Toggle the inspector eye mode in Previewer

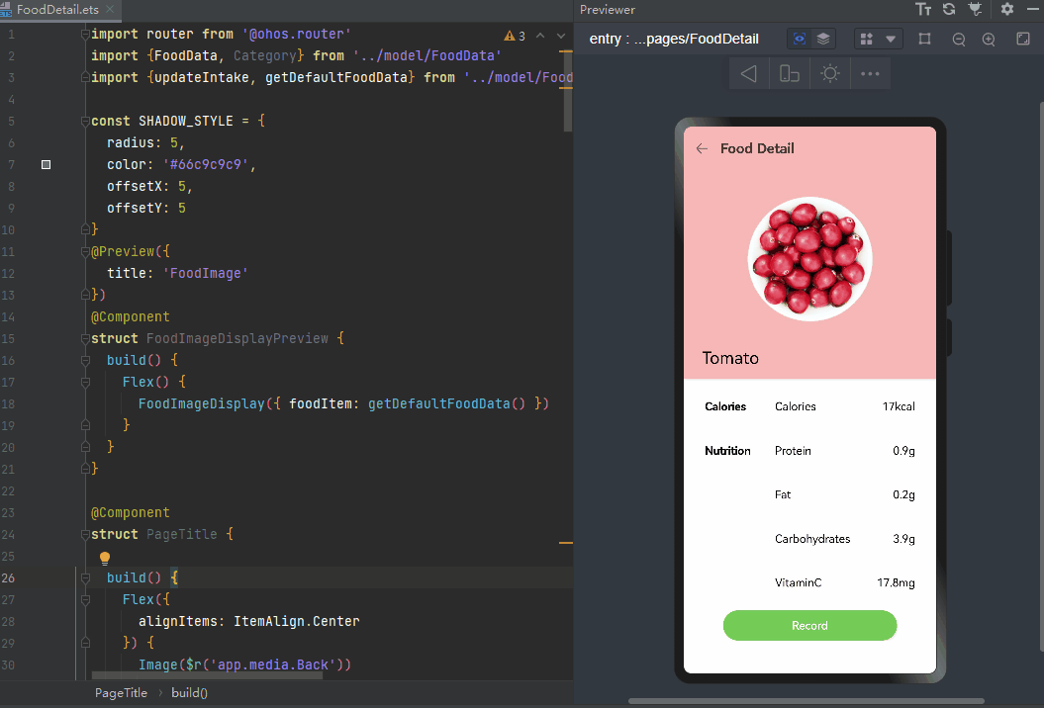(x=800, y=40)
